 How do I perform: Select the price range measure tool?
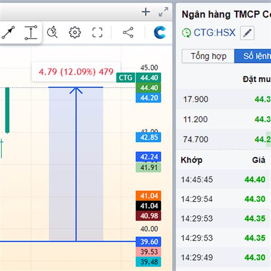(x=31, y=33)
